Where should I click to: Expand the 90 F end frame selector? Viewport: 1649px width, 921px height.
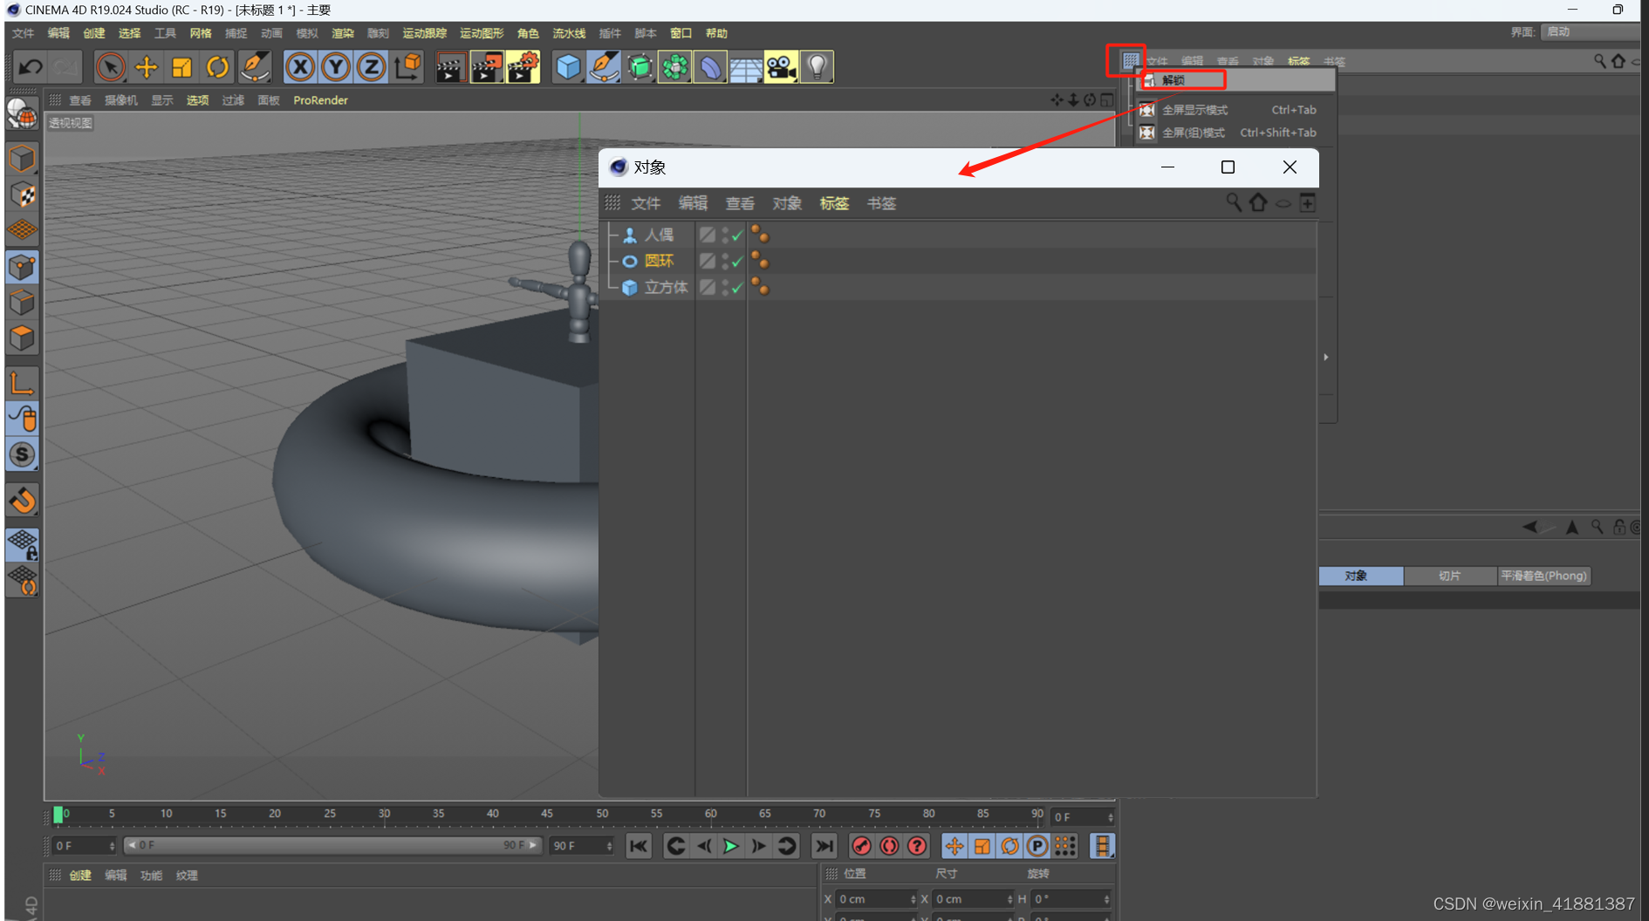pyautogui.click(x=608, y=845)
